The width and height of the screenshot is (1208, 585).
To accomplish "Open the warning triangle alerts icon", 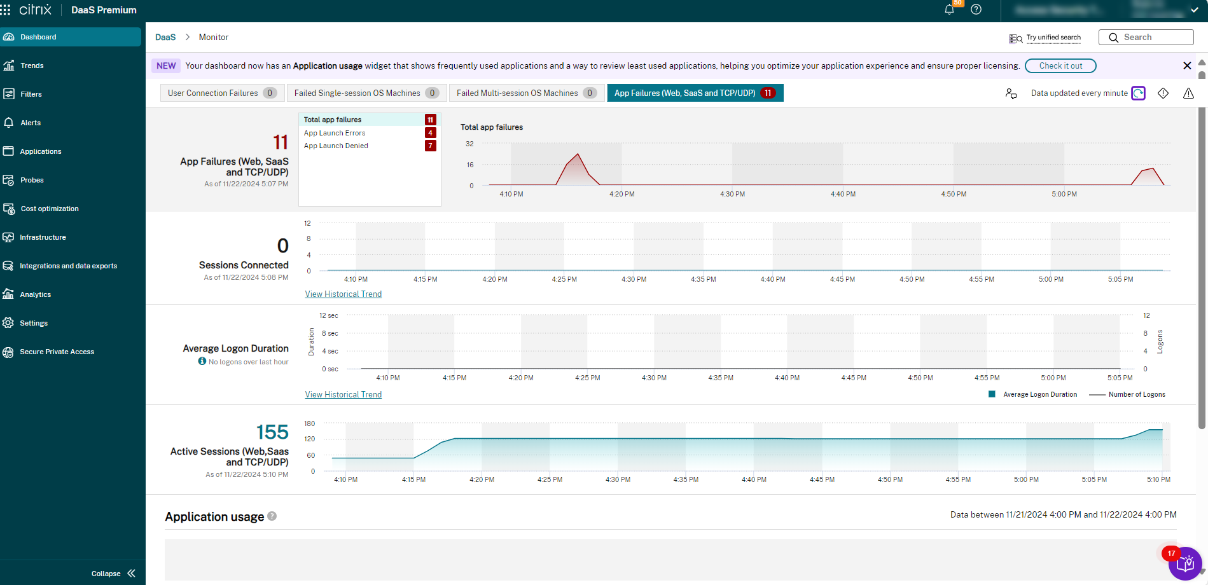I will tap(1188, 93).
